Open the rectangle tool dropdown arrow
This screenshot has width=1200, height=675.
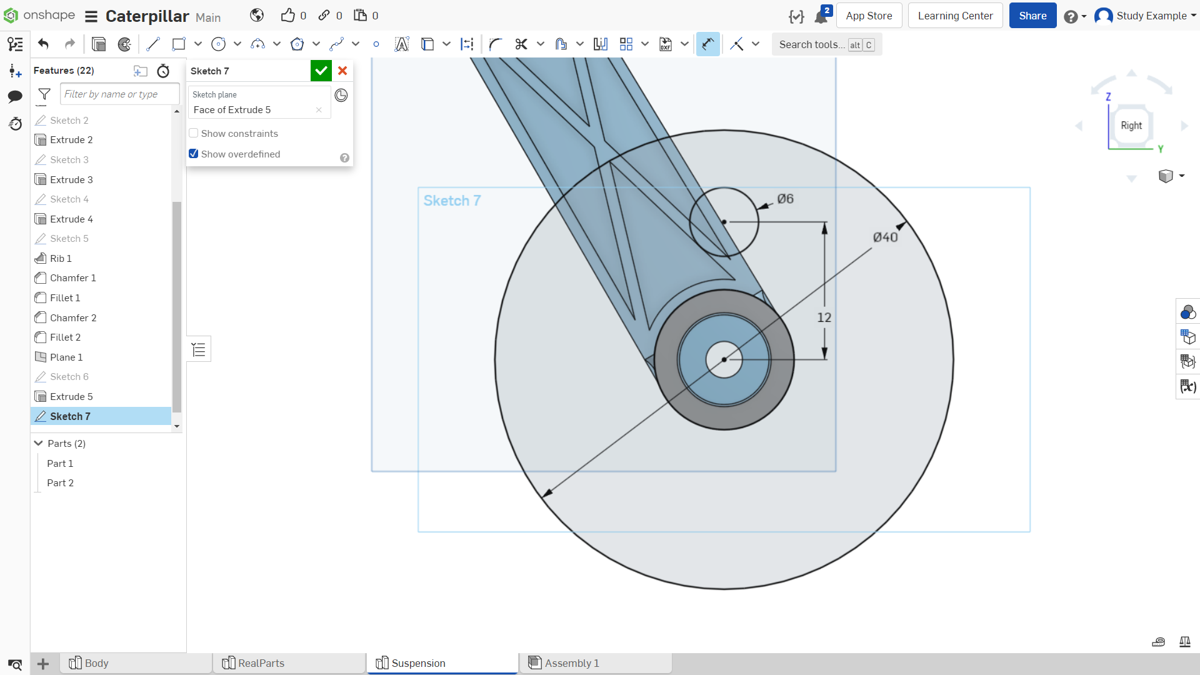tap(198, 44)
